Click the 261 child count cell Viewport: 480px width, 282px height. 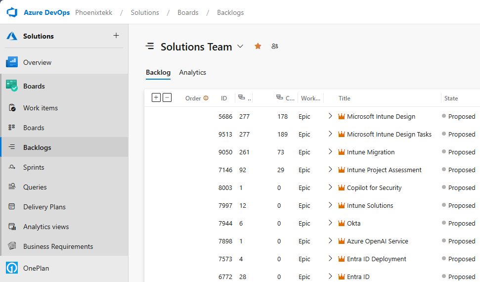[x=244, y=152]
